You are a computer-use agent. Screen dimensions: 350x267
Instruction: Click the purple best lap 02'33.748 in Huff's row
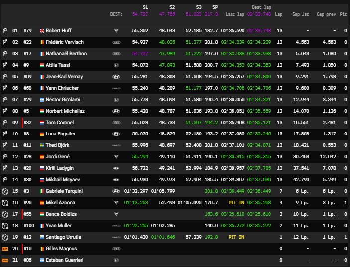(x=259, y=31)
